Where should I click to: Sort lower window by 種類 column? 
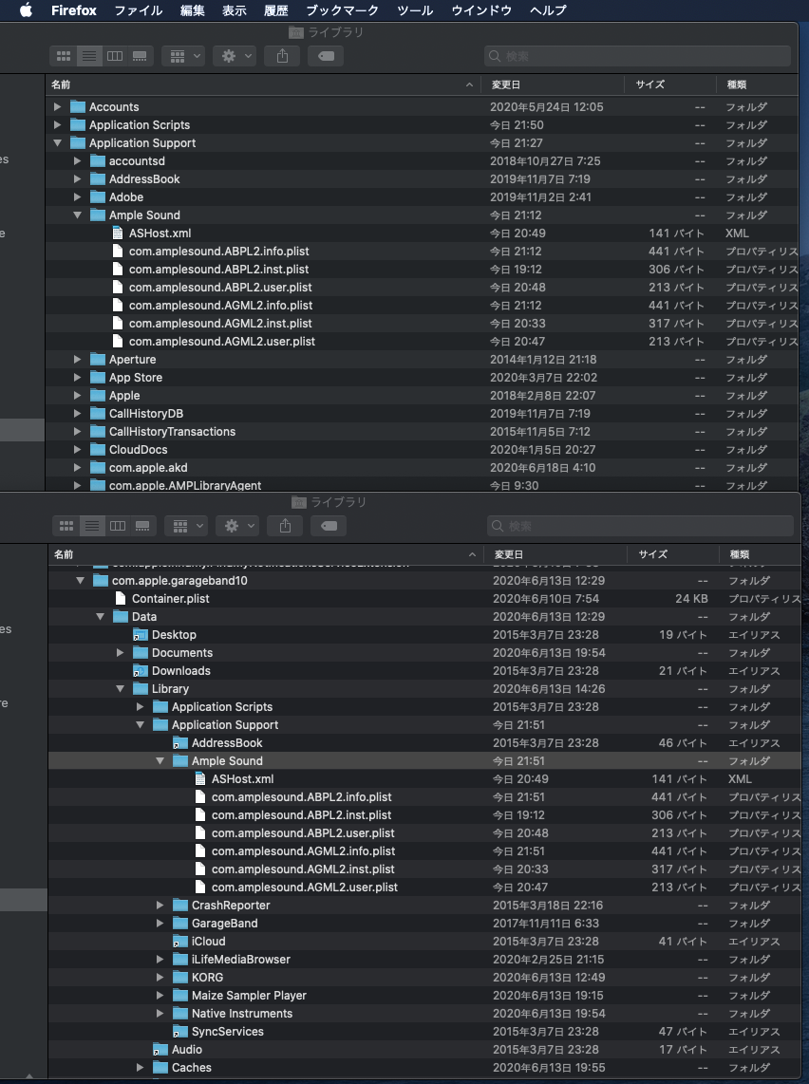(761, 554)
